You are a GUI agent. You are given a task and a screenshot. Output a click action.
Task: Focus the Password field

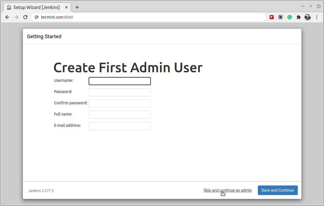[120, 92]
